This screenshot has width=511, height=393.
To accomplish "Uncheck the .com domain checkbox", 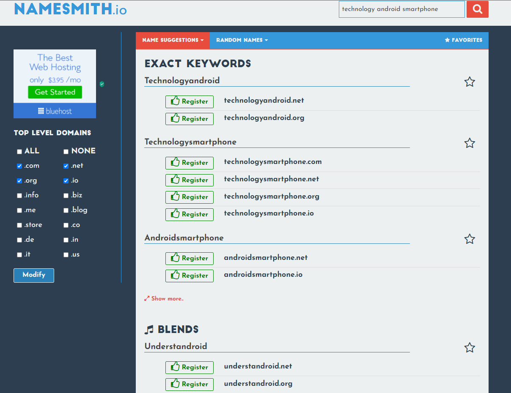I will (x=19, y=166).
